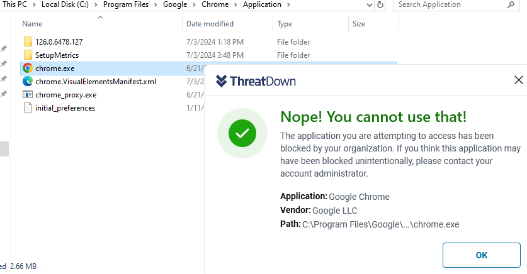Click the search magnifier icon

pyautogui.click(x=511, y=4)
